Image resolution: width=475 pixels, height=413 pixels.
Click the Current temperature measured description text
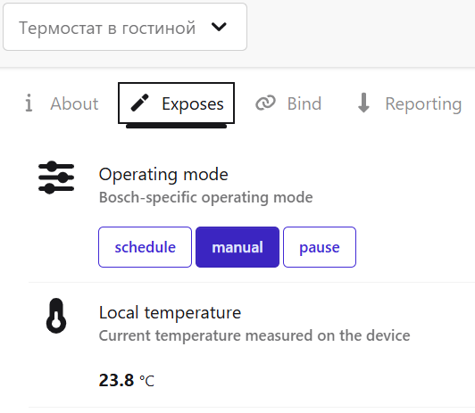pyautogui.click(x=254, y=335)
